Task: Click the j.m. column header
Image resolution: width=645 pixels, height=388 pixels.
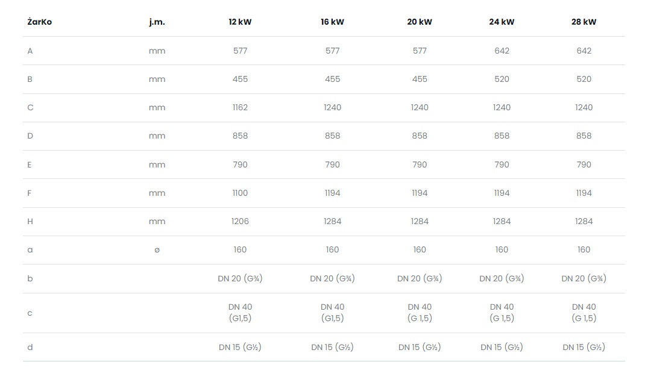Action: (157, 22)
